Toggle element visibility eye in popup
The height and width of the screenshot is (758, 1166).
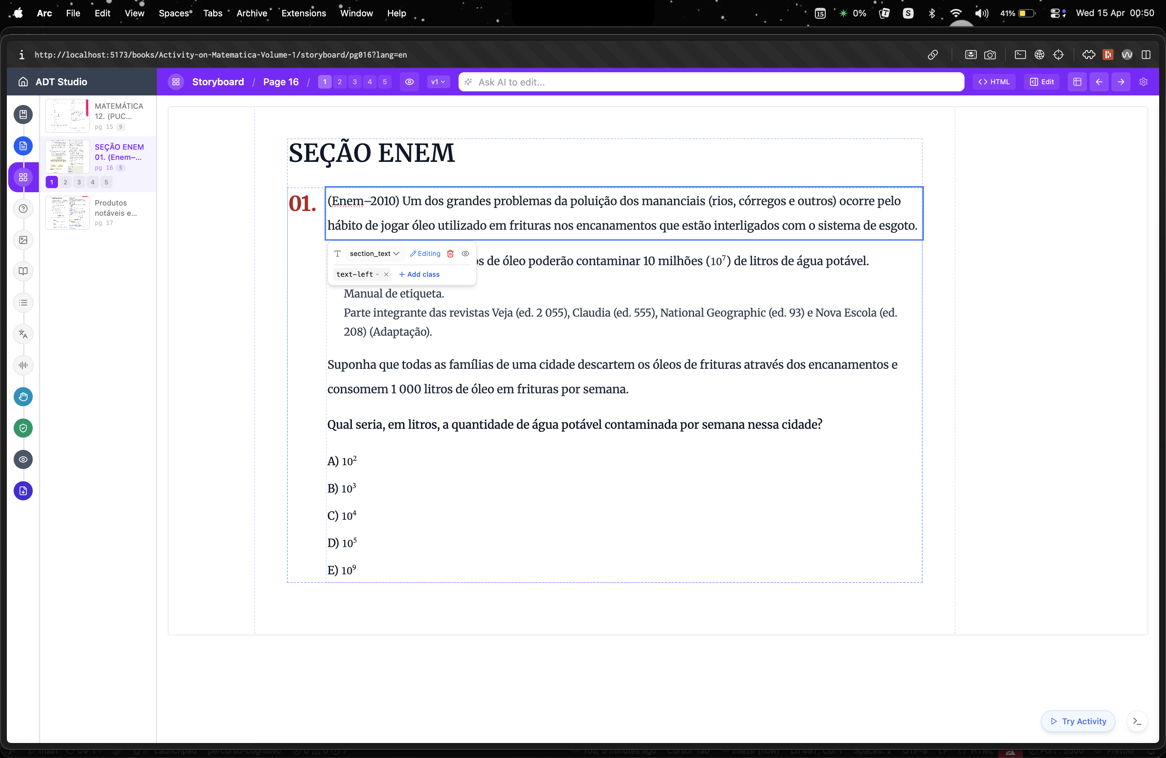[x=465, y=254]
